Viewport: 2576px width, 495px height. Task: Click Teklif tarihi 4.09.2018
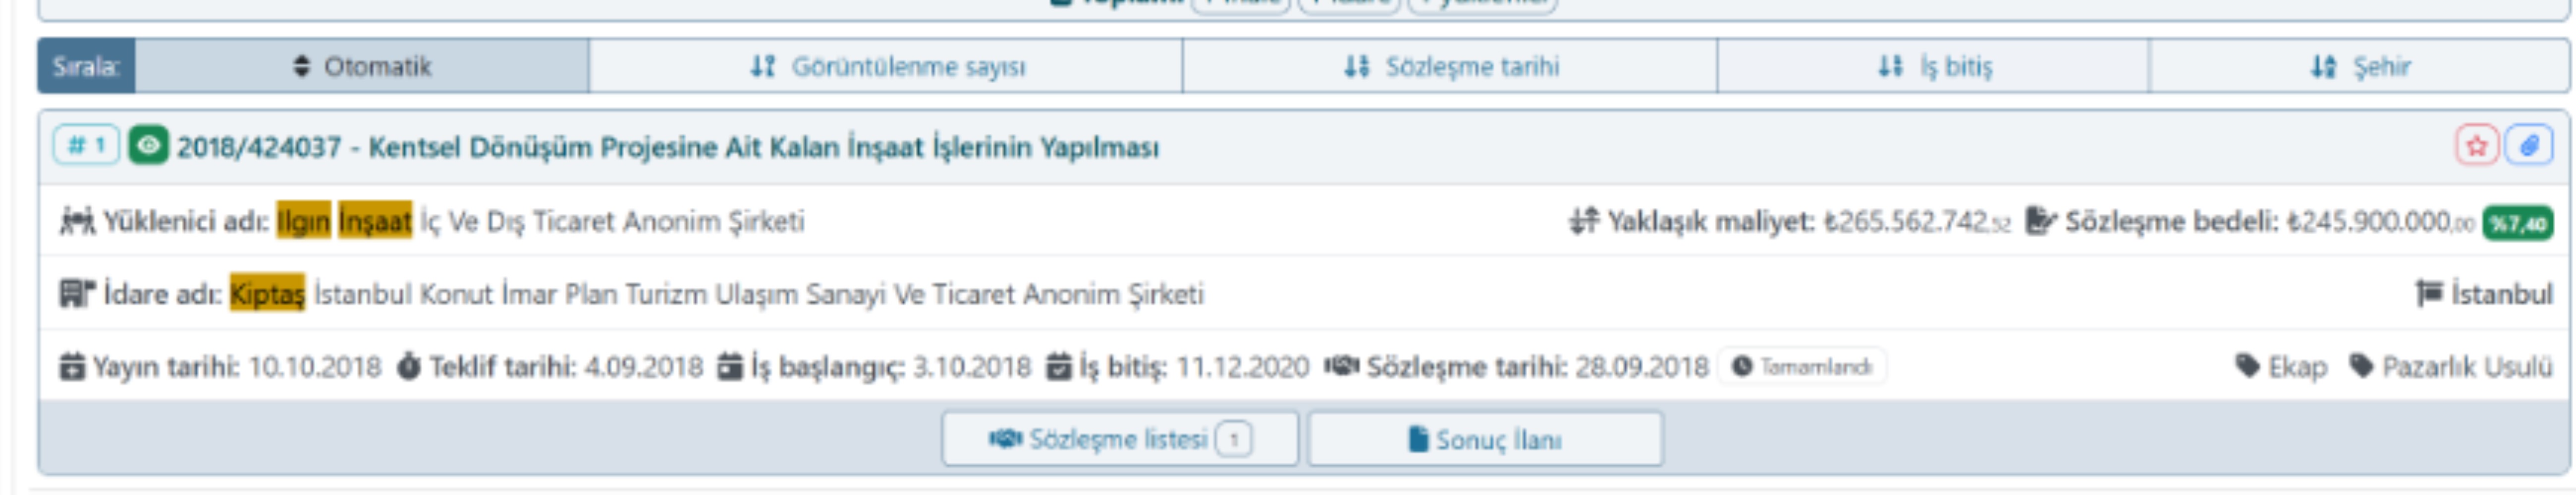(x=644, y=367)
